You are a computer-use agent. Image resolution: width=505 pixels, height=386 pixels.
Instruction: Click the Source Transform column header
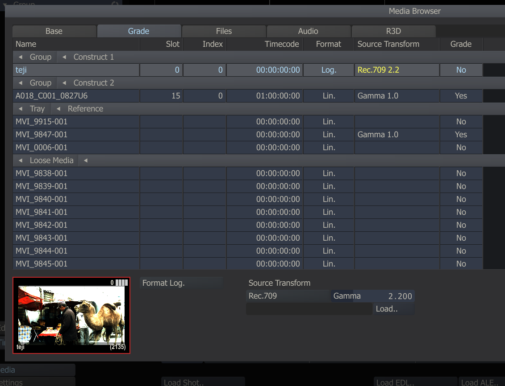pos(397,44)
